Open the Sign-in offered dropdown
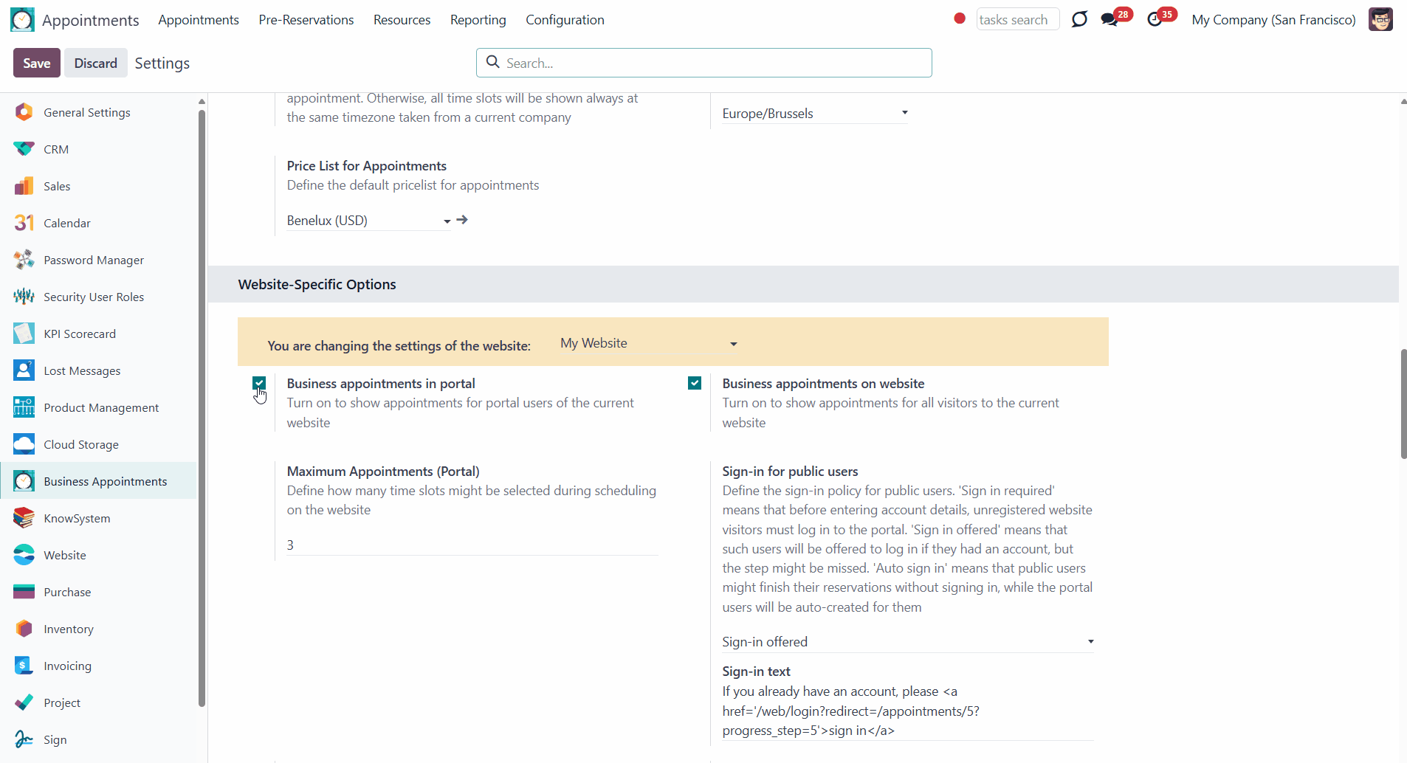The width and height of the screenshot is (1407, 763). click(908, 642)
